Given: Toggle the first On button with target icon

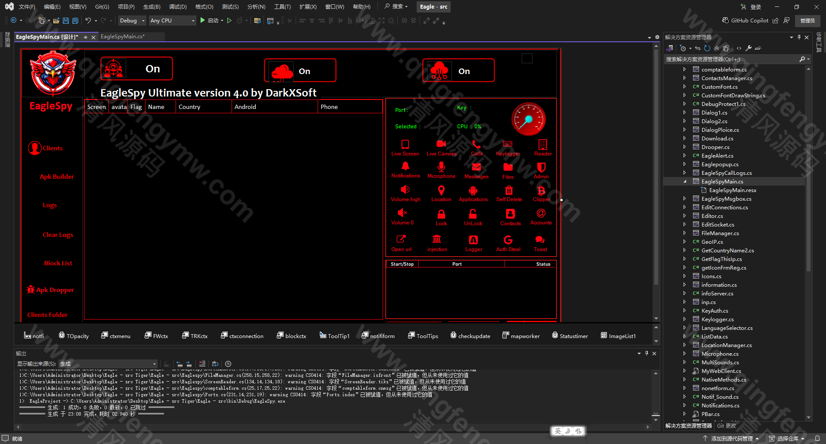Looking at the screenshot, I should click(x=136, y=68).
